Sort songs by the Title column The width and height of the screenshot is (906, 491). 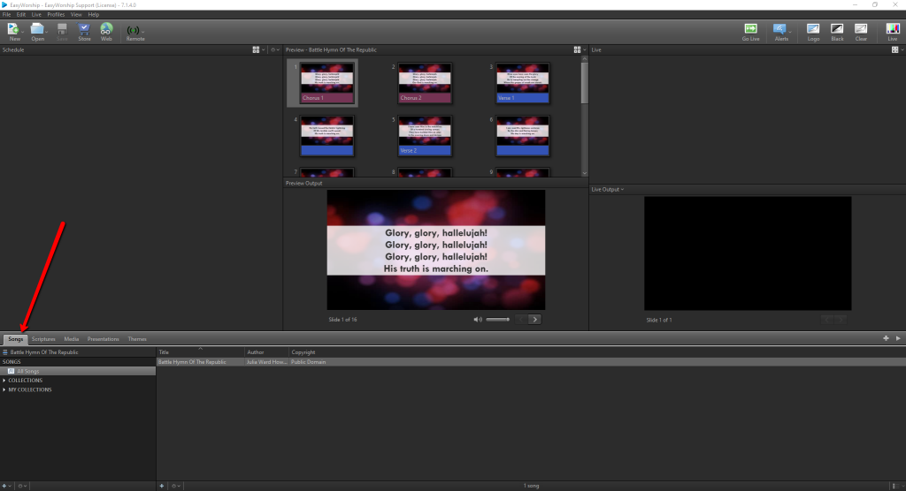coord(201,352)
